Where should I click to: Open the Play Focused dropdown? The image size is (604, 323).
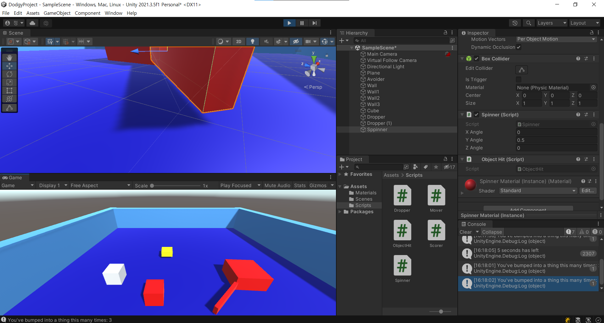click(240, 186)
